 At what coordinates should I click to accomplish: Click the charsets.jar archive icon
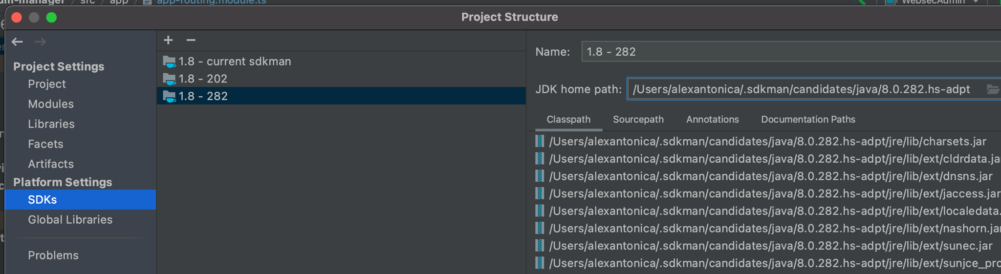(x=540, y=141)
